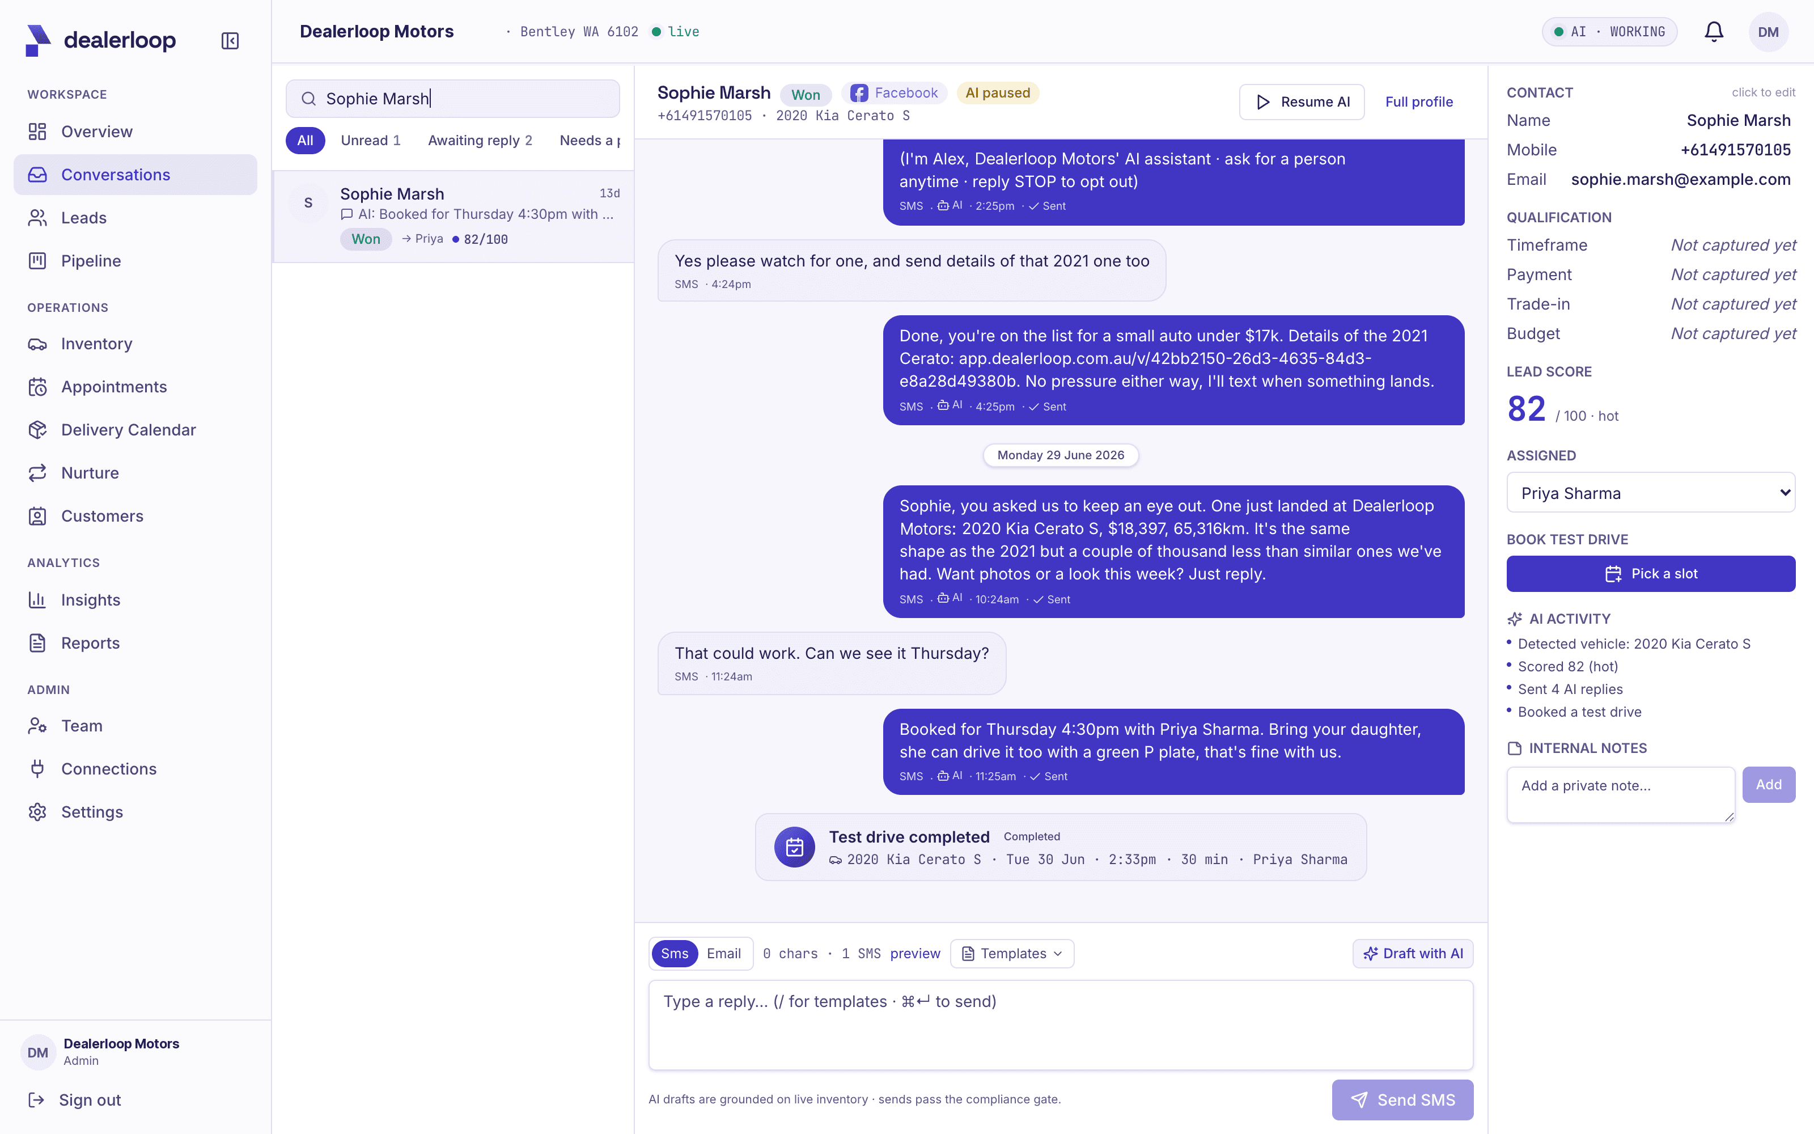Click the AI Activity sparkle icon
The height and width of the screenshot is (1134, 1814).
point(1514,620)
